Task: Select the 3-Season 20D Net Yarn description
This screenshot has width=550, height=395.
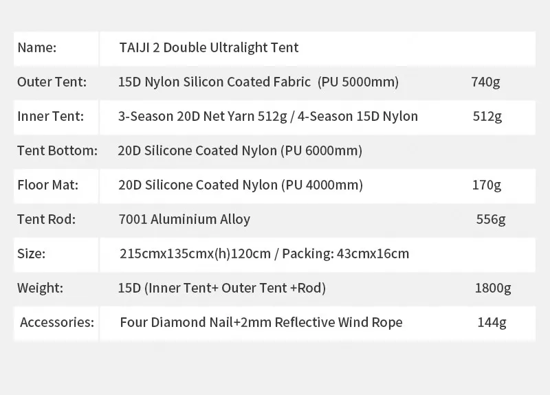Action: (x=268, y=116)
